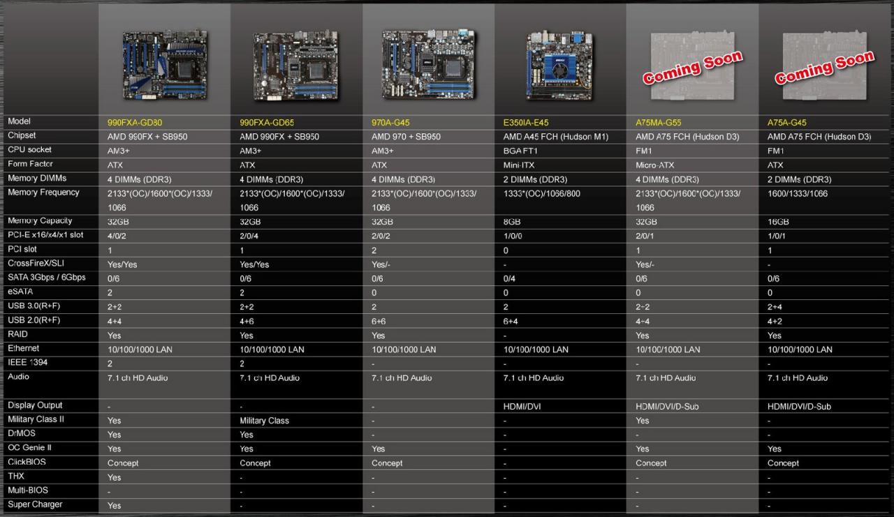Viewport: 894px width, 517px height.
Task: Select the A75MA-G55 model name
Action: pos(660,122)
